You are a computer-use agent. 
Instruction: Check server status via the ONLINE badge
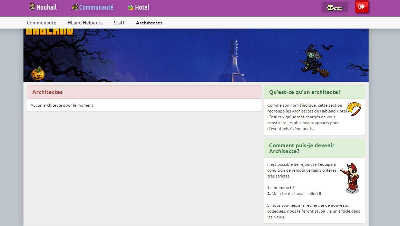click(x=335, y=7)
